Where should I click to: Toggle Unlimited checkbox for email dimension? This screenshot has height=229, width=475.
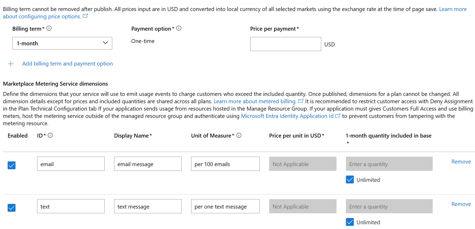350,180
